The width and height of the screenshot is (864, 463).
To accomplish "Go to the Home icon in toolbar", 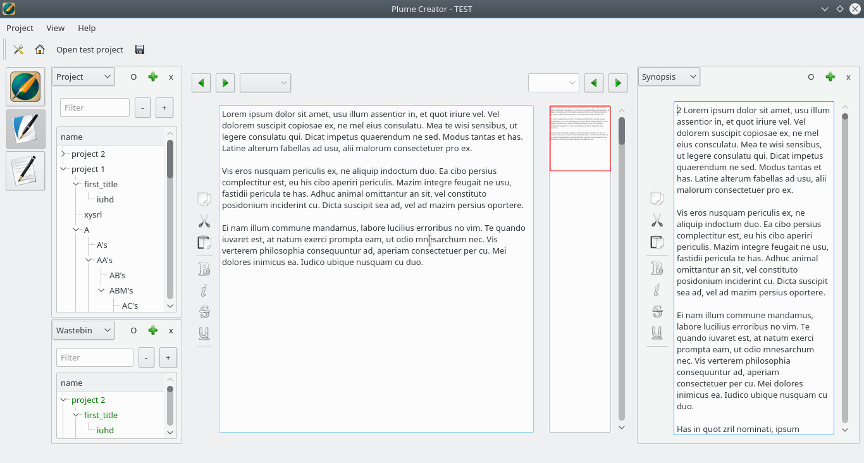I will [x=40, y=49].
